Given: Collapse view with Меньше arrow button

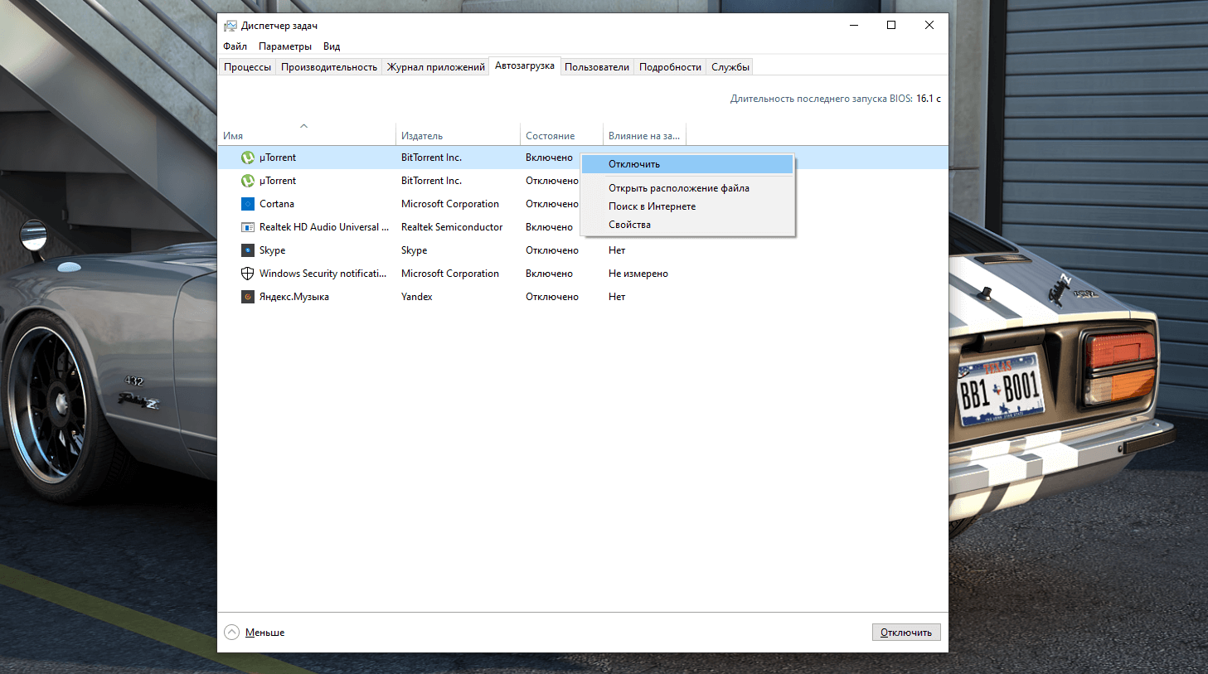Looking at the screenshot, I should click(231, 633).
